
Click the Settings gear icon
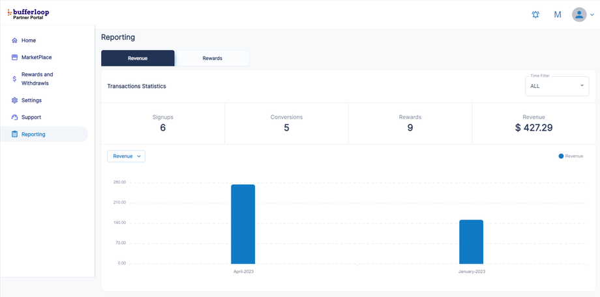14,100
